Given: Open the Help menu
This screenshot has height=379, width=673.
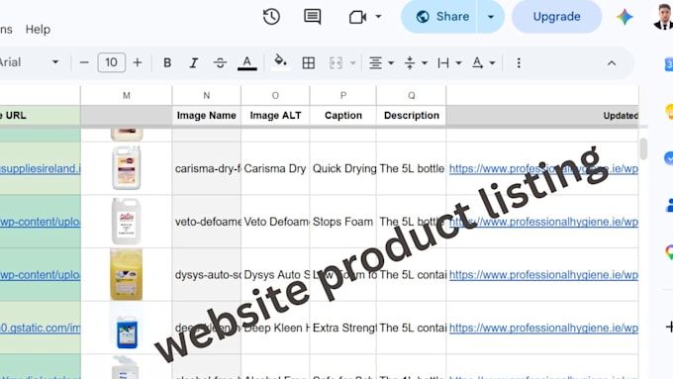Looking at the screenshot, I should [x=38, y=29].
